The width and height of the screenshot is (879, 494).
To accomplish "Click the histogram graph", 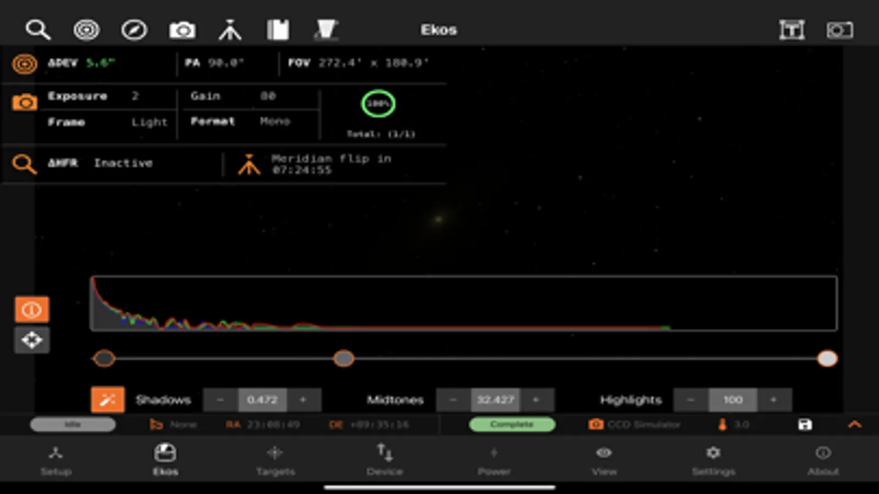I will pos(464,304).
